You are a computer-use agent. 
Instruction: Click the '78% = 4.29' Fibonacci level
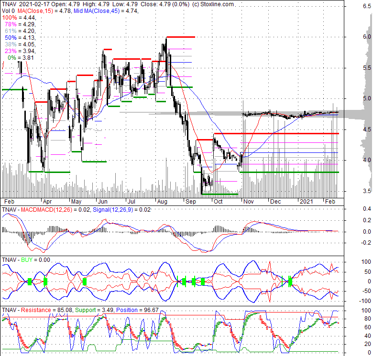tap(20, 24)
